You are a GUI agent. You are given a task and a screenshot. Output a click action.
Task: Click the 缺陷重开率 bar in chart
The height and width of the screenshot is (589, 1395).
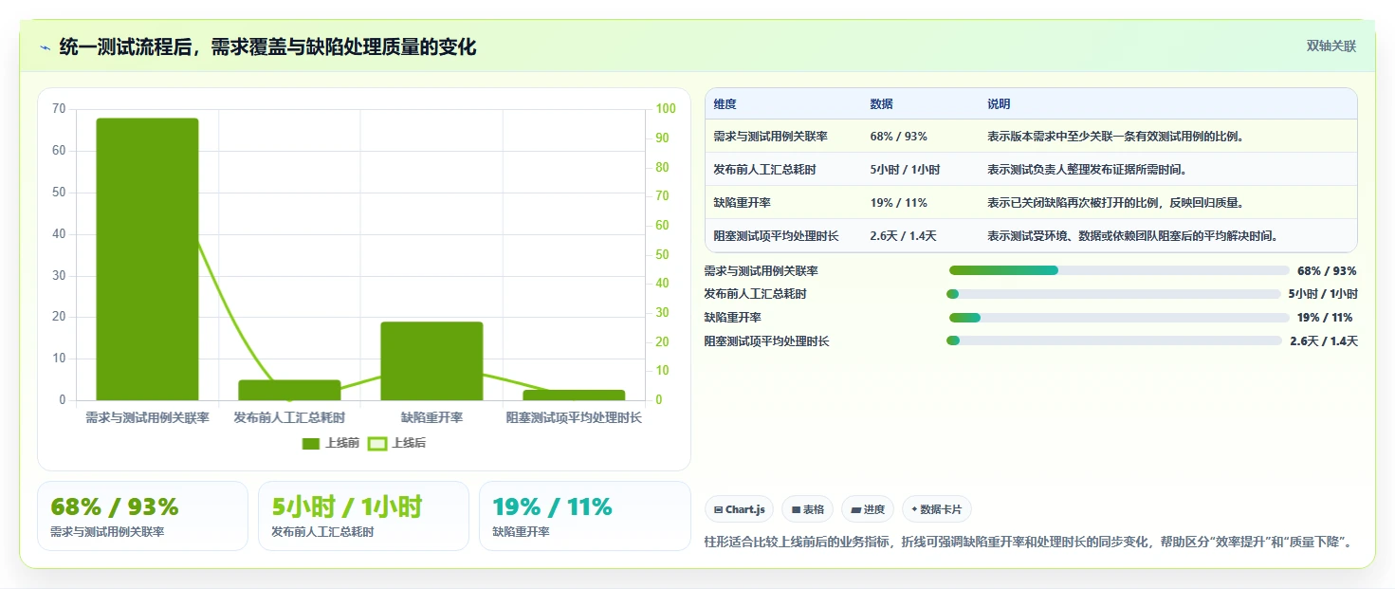(431, 361)
